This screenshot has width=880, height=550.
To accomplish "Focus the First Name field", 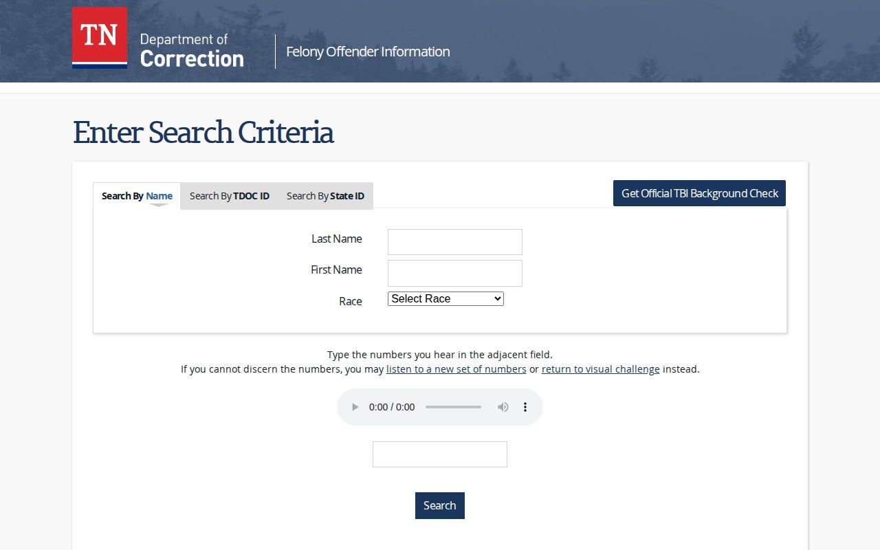I will point(455,273).
